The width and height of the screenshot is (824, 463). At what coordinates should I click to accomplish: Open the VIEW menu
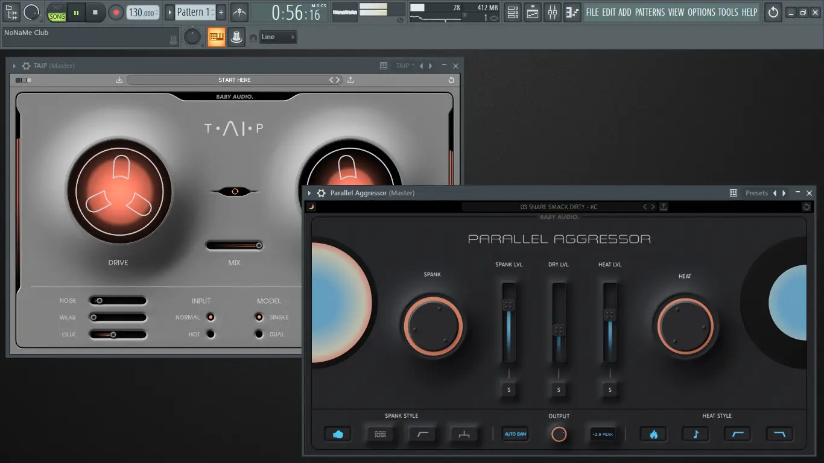click(x=676, y=12)
